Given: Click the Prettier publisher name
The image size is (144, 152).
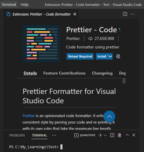Looking at the screenshot, I should click(73, 38).
